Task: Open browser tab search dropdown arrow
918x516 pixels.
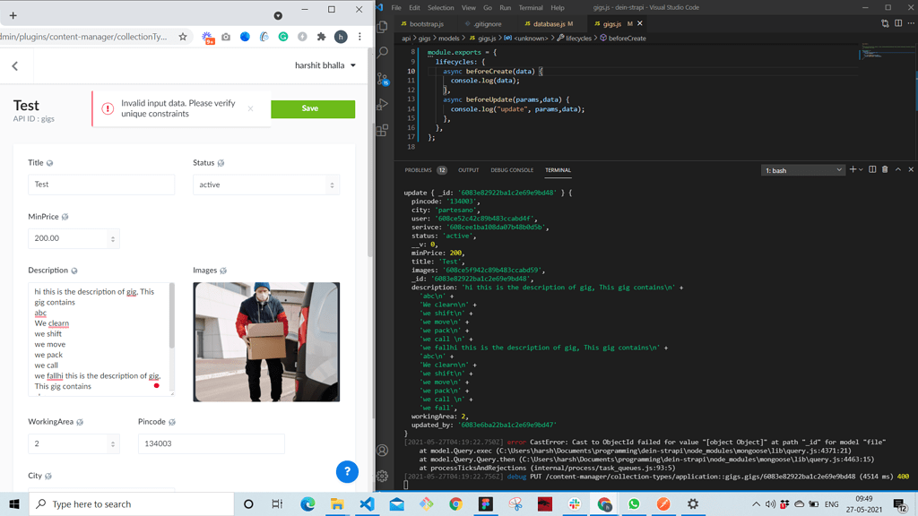Action: point(278,16)
